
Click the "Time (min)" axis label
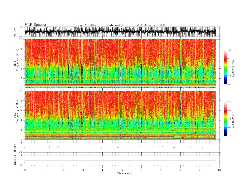tap(125, 173)
